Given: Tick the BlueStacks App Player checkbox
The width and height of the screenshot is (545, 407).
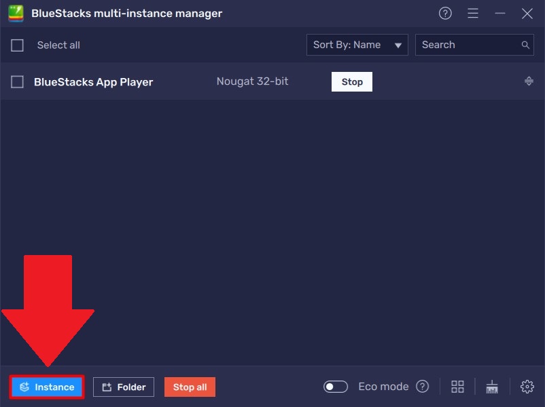Looking at the screenshot, I should click(17, 82).
